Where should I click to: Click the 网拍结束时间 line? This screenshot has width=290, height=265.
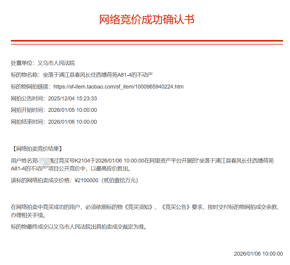(54, 122)
